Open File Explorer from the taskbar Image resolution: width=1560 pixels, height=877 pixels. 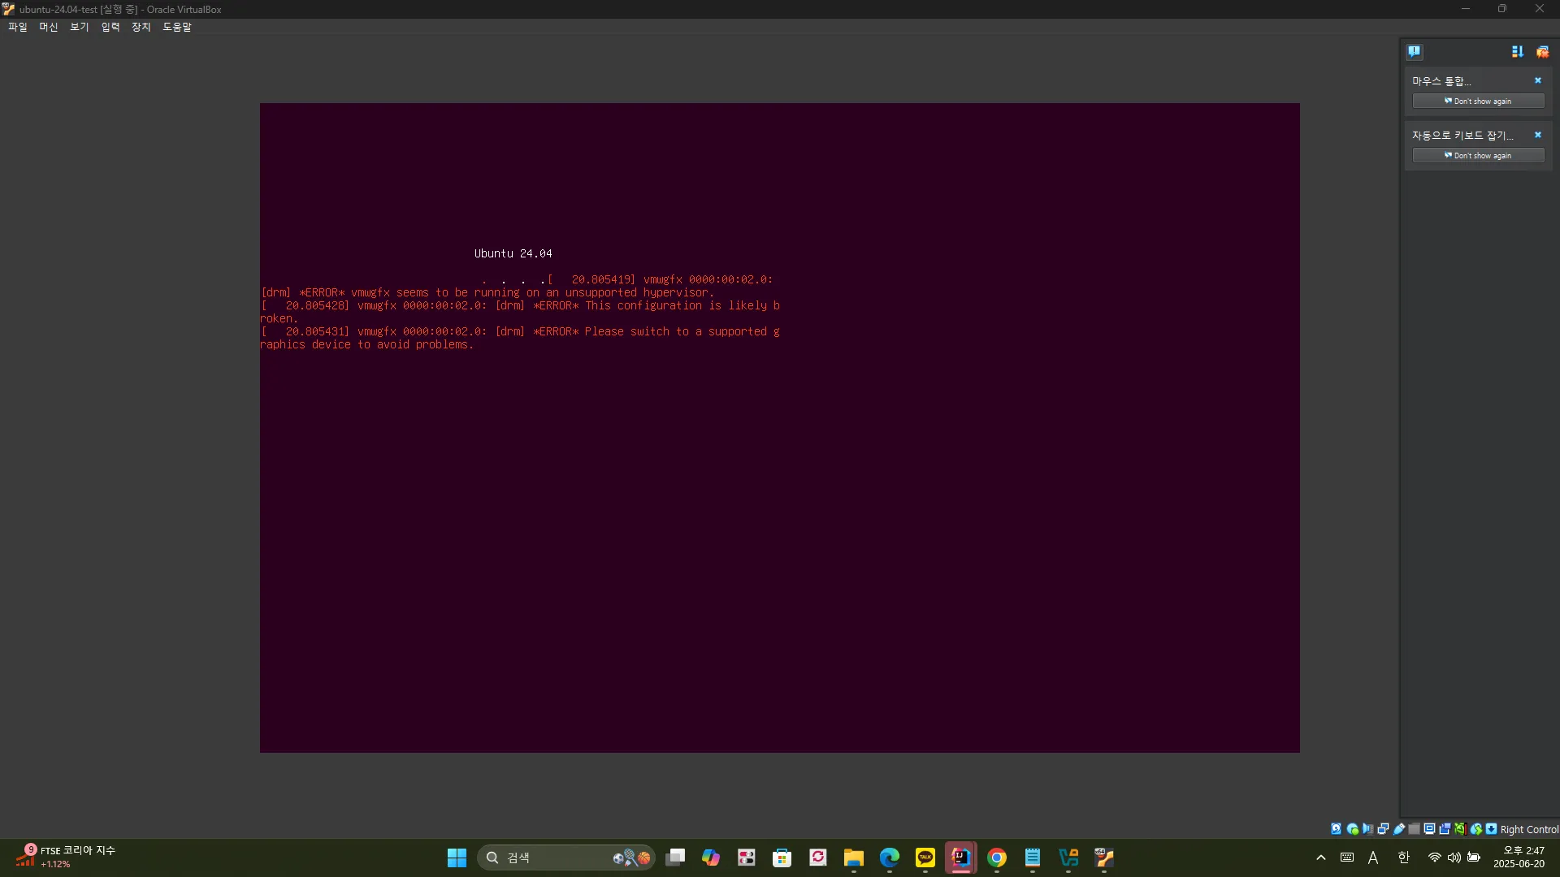point(854,858)
